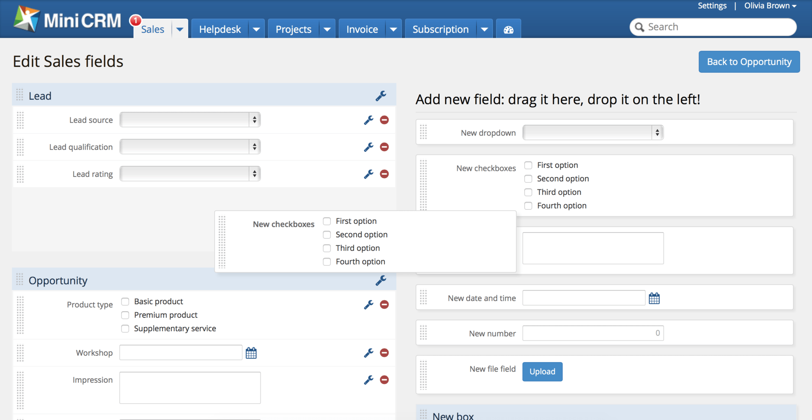Open the wrench settings for the Opportunity section
This screenshot has width=812, height=420.
[x=381, y=280]
